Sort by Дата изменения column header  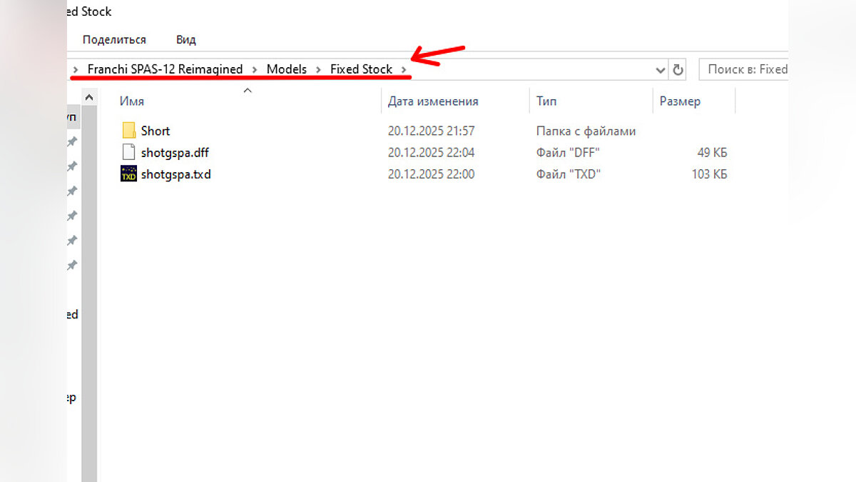click(432, 101)
